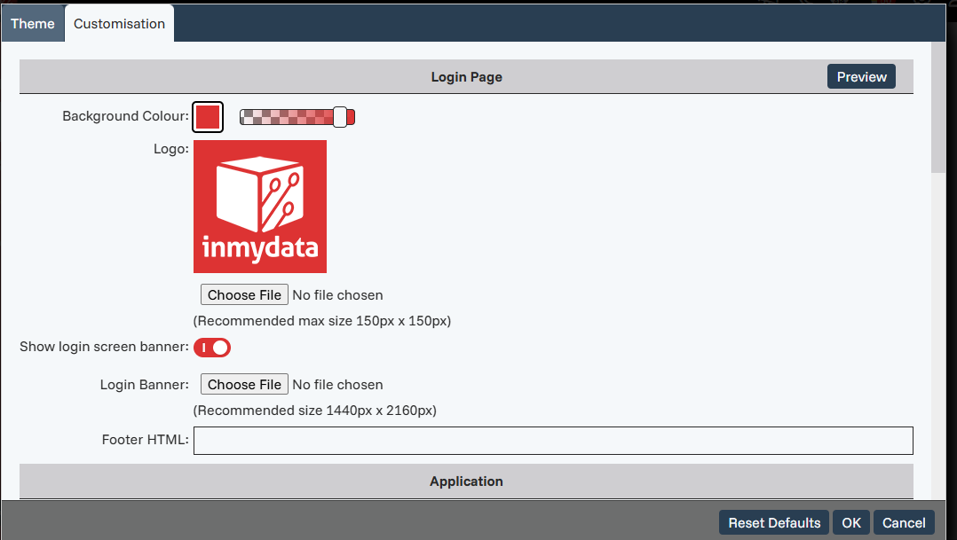Image resolution: width=957 pixels, height=540 pixels.
Task: Select the Customisation tab
Action: coord(119,24)
